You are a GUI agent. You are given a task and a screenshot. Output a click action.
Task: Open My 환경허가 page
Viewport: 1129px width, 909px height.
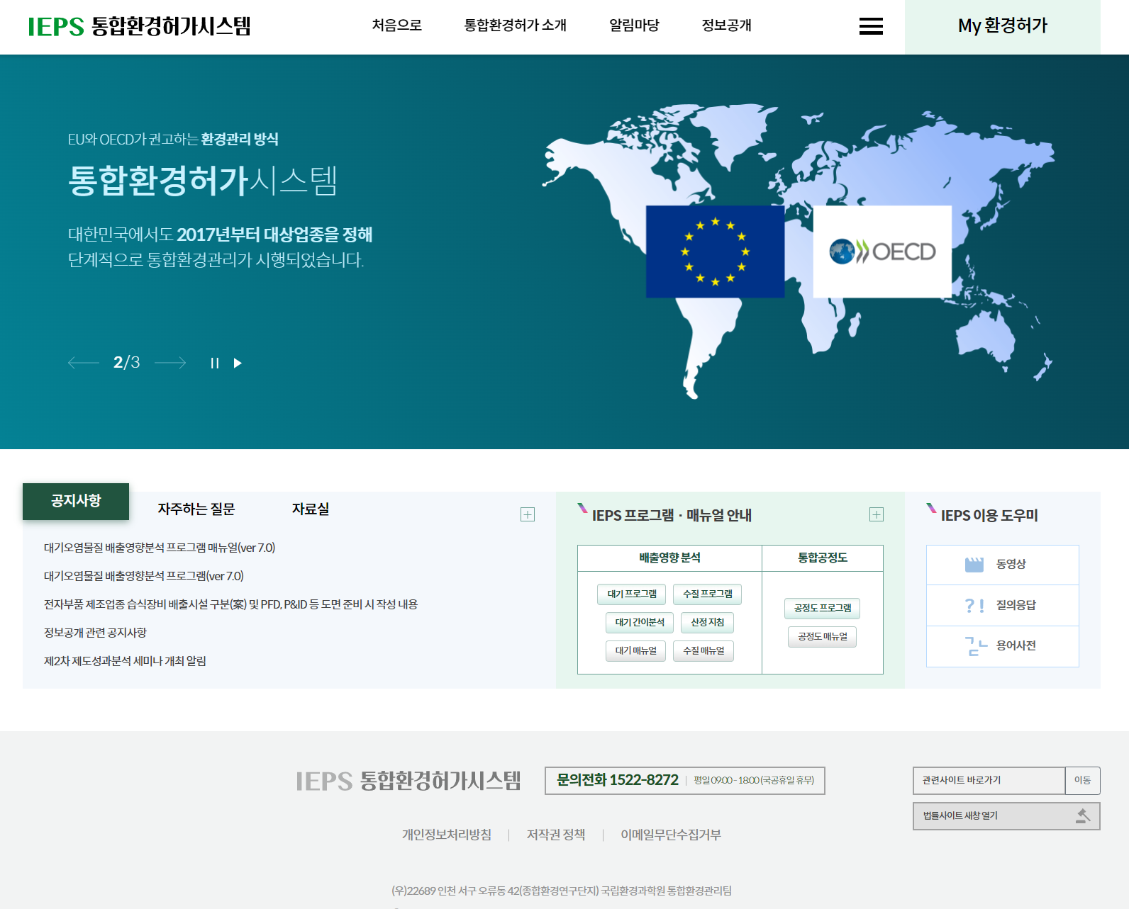1003,26
